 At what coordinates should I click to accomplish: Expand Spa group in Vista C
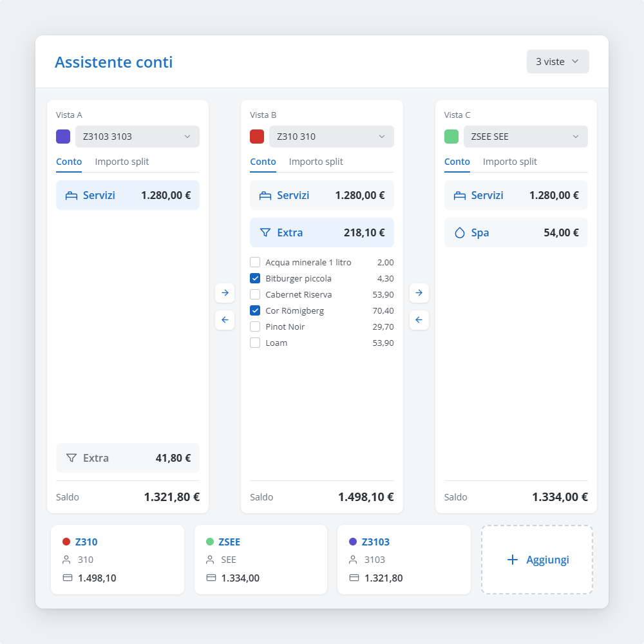(516, 233)
